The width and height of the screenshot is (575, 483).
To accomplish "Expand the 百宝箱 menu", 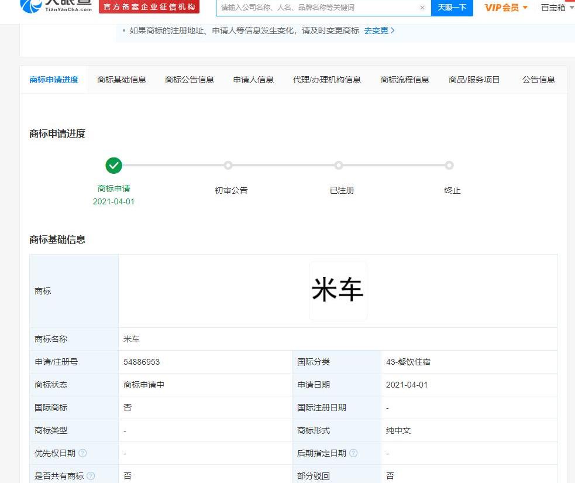I will pos(557,8).
